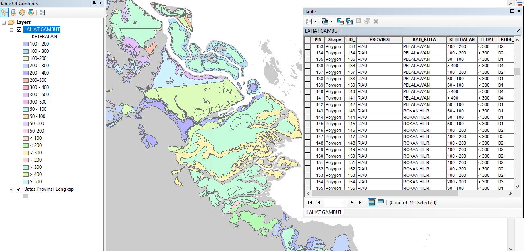Click the 100 - 200 legend color swatch
This screenshot has height=251, width=524.
coord(26,44)
